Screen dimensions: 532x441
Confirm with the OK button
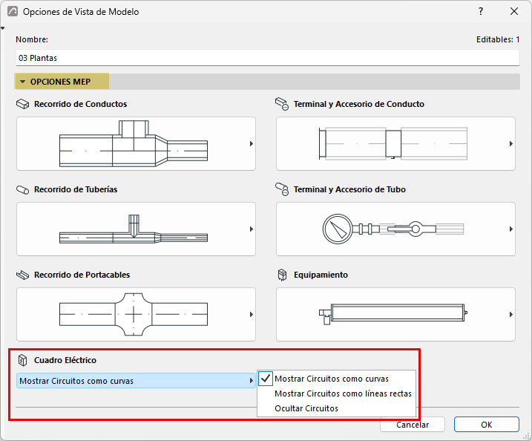(x=487, y=425)
